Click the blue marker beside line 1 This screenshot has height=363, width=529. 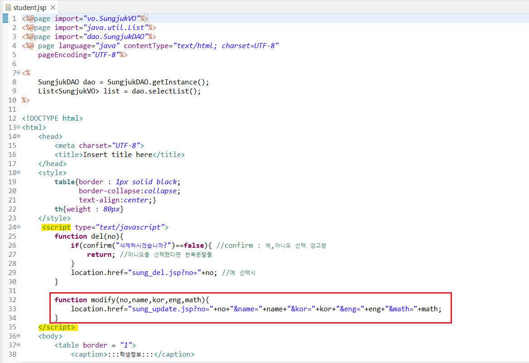(5, 18)
